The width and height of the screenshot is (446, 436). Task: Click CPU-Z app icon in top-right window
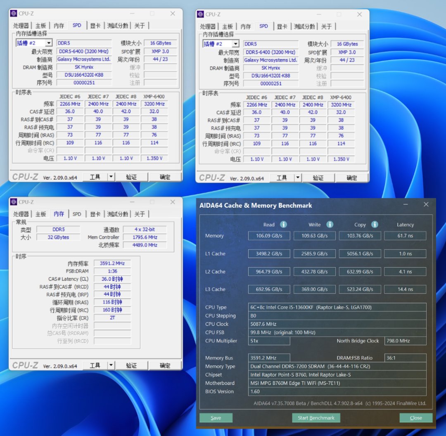coord(201,14)
